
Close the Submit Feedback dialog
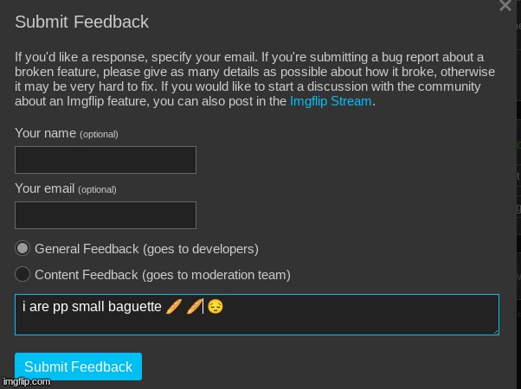506,6
